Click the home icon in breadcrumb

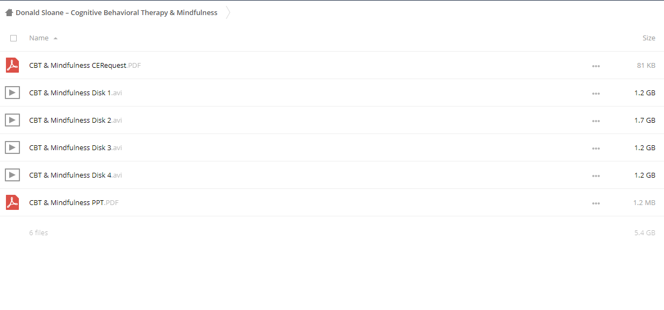tap(9, 12)
